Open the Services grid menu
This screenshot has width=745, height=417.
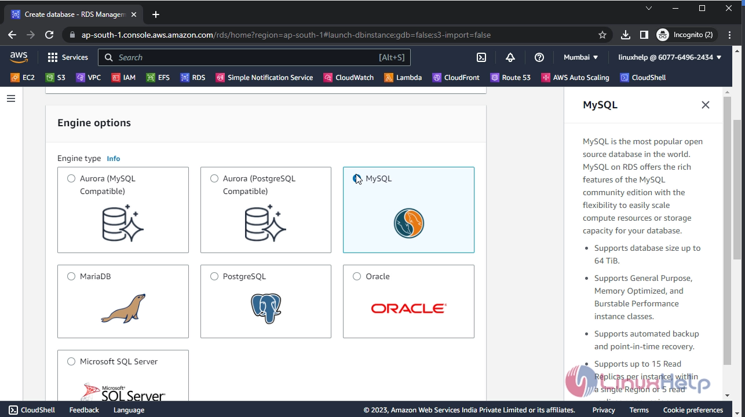(x=68, y=57)
